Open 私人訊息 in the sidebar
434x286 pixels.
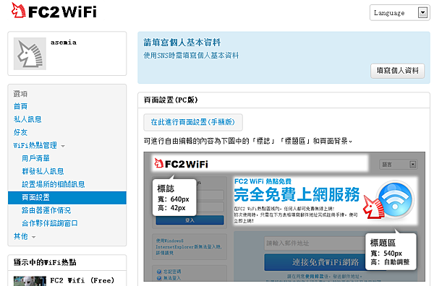click(27, 119)
